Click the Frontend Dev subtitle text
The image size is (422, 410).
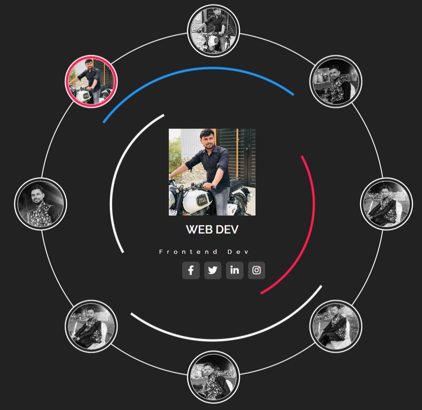204,252
